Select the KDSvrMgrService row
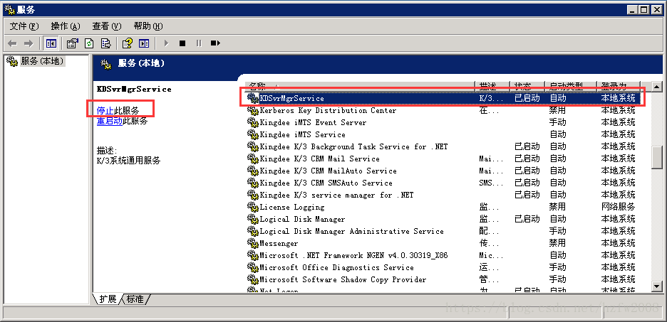 click(443, 98)
